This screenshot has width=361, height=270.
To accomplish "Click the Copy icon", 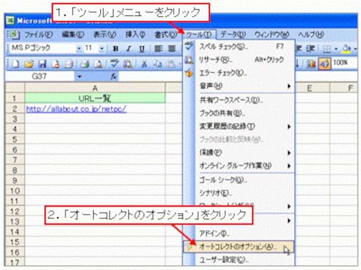I will point(157,64).
